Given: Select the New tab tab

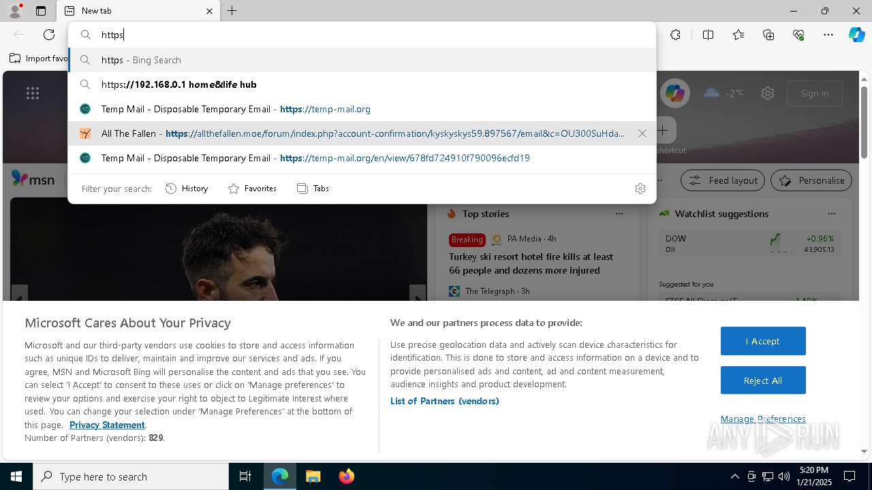Looking at the screenshot, I should [138, 11].
